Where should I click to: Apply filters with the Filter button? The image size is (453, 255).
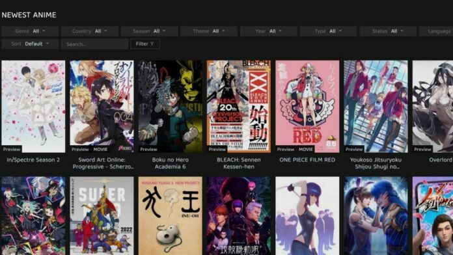144,44
